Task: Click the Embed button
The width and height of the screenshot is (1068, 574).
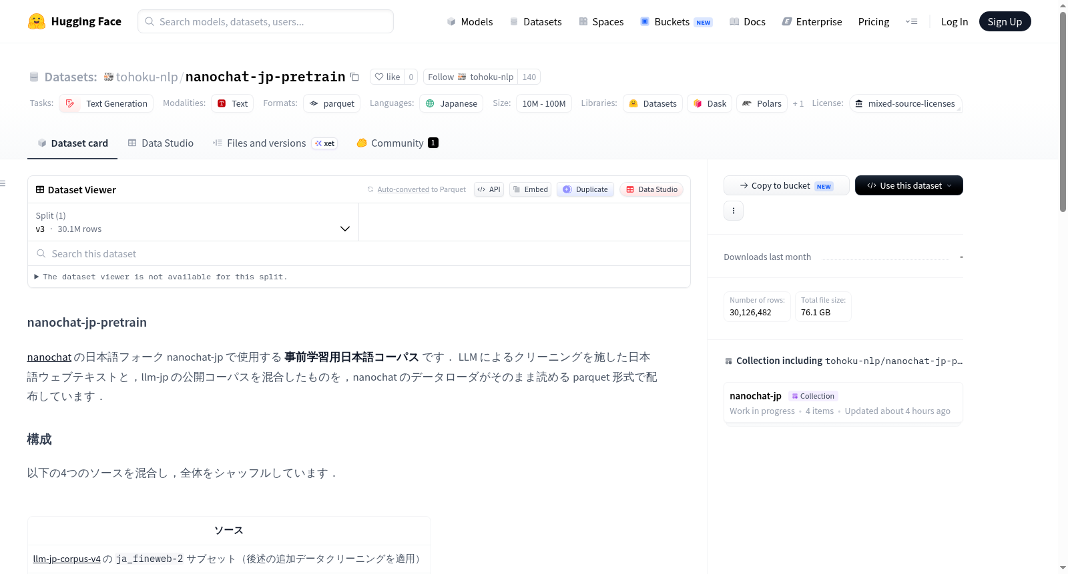Action: (x=530, y=189)
